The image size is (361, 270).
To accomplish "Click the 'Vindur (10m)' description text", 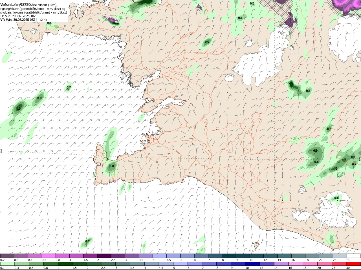I will 48,5.
